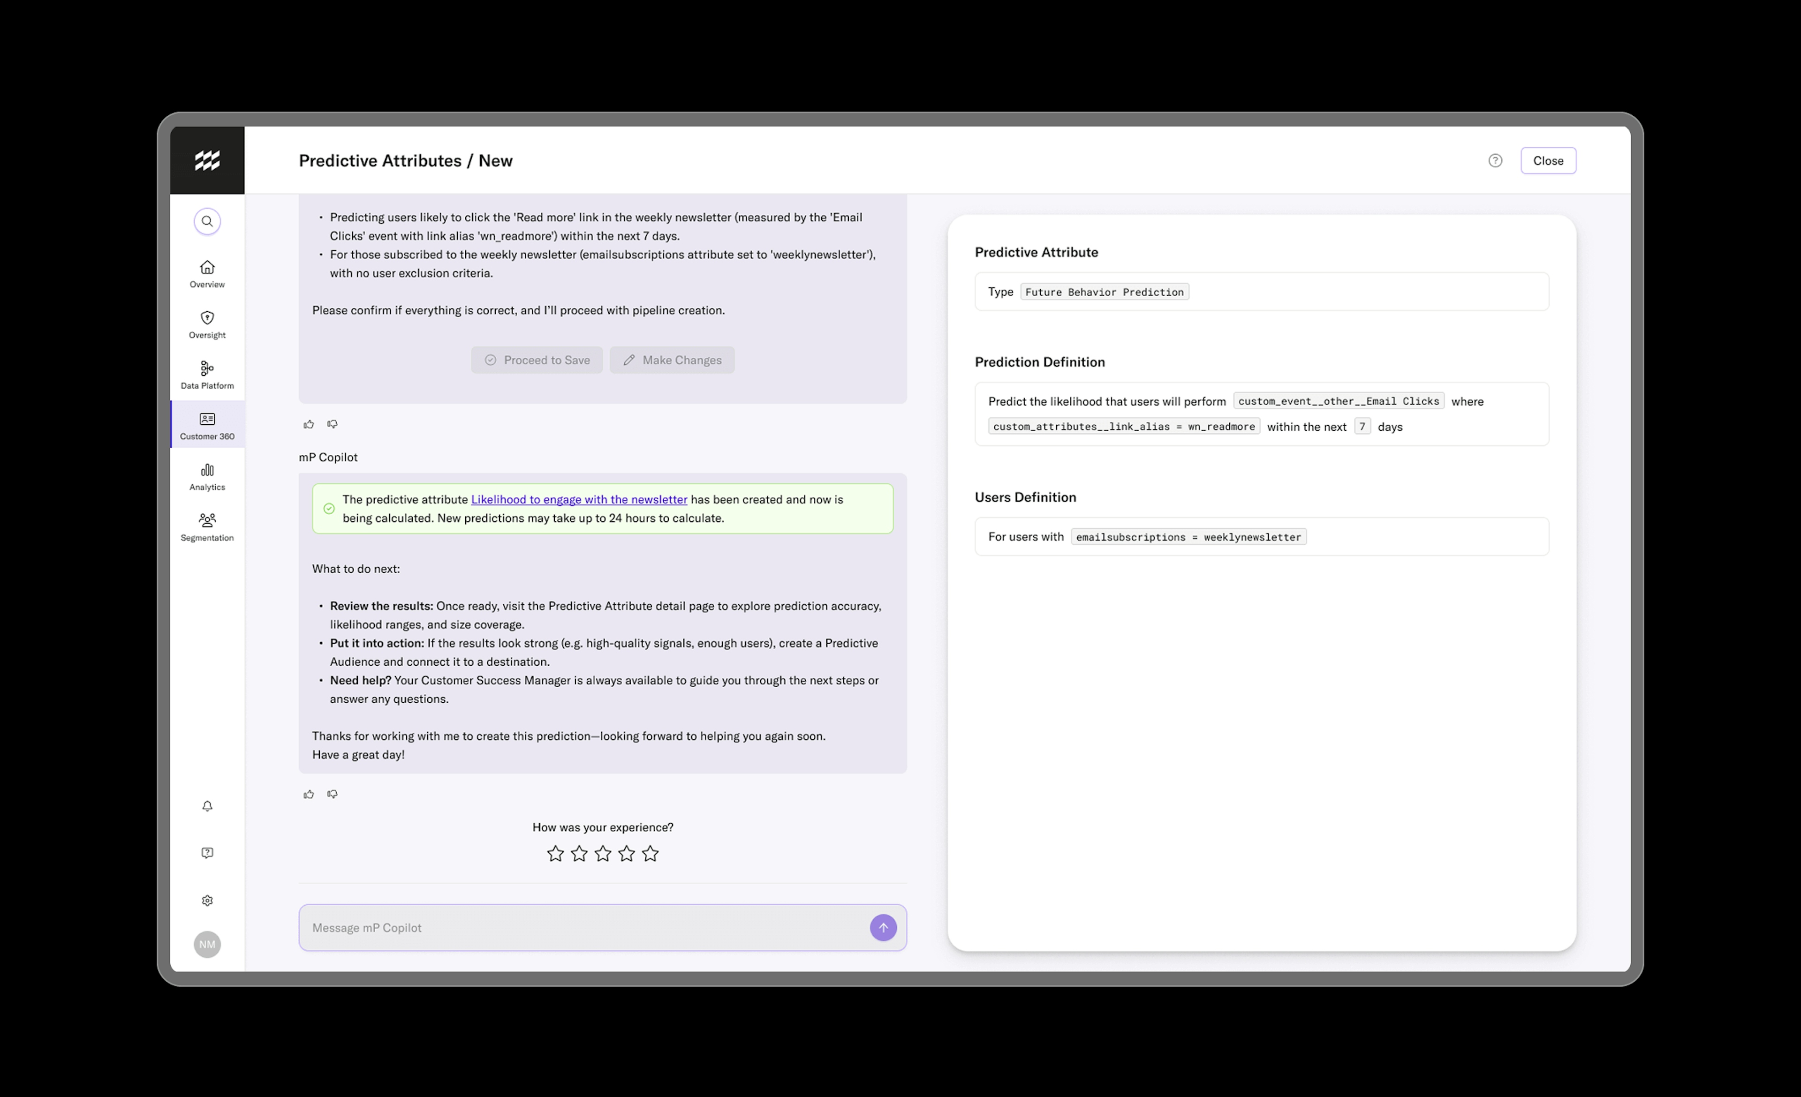Navigate to the Segmentation section

coord(207,526)
